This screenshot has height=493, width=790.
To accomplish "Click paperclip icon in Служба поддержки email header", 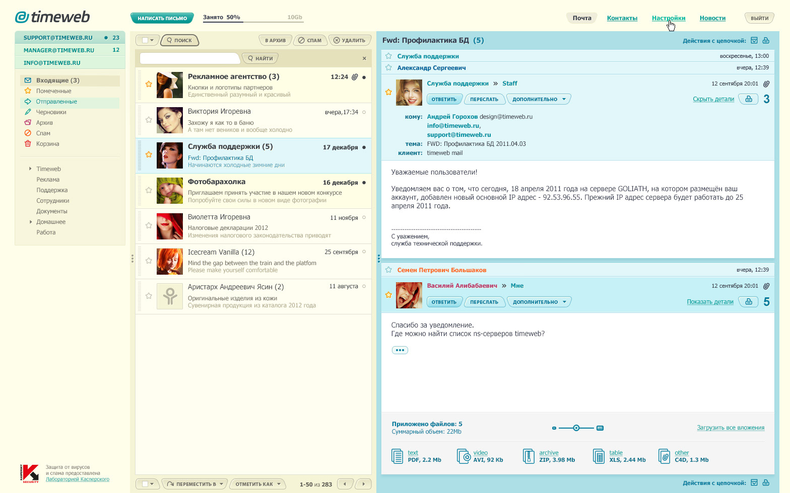I will tap(766, 84).
